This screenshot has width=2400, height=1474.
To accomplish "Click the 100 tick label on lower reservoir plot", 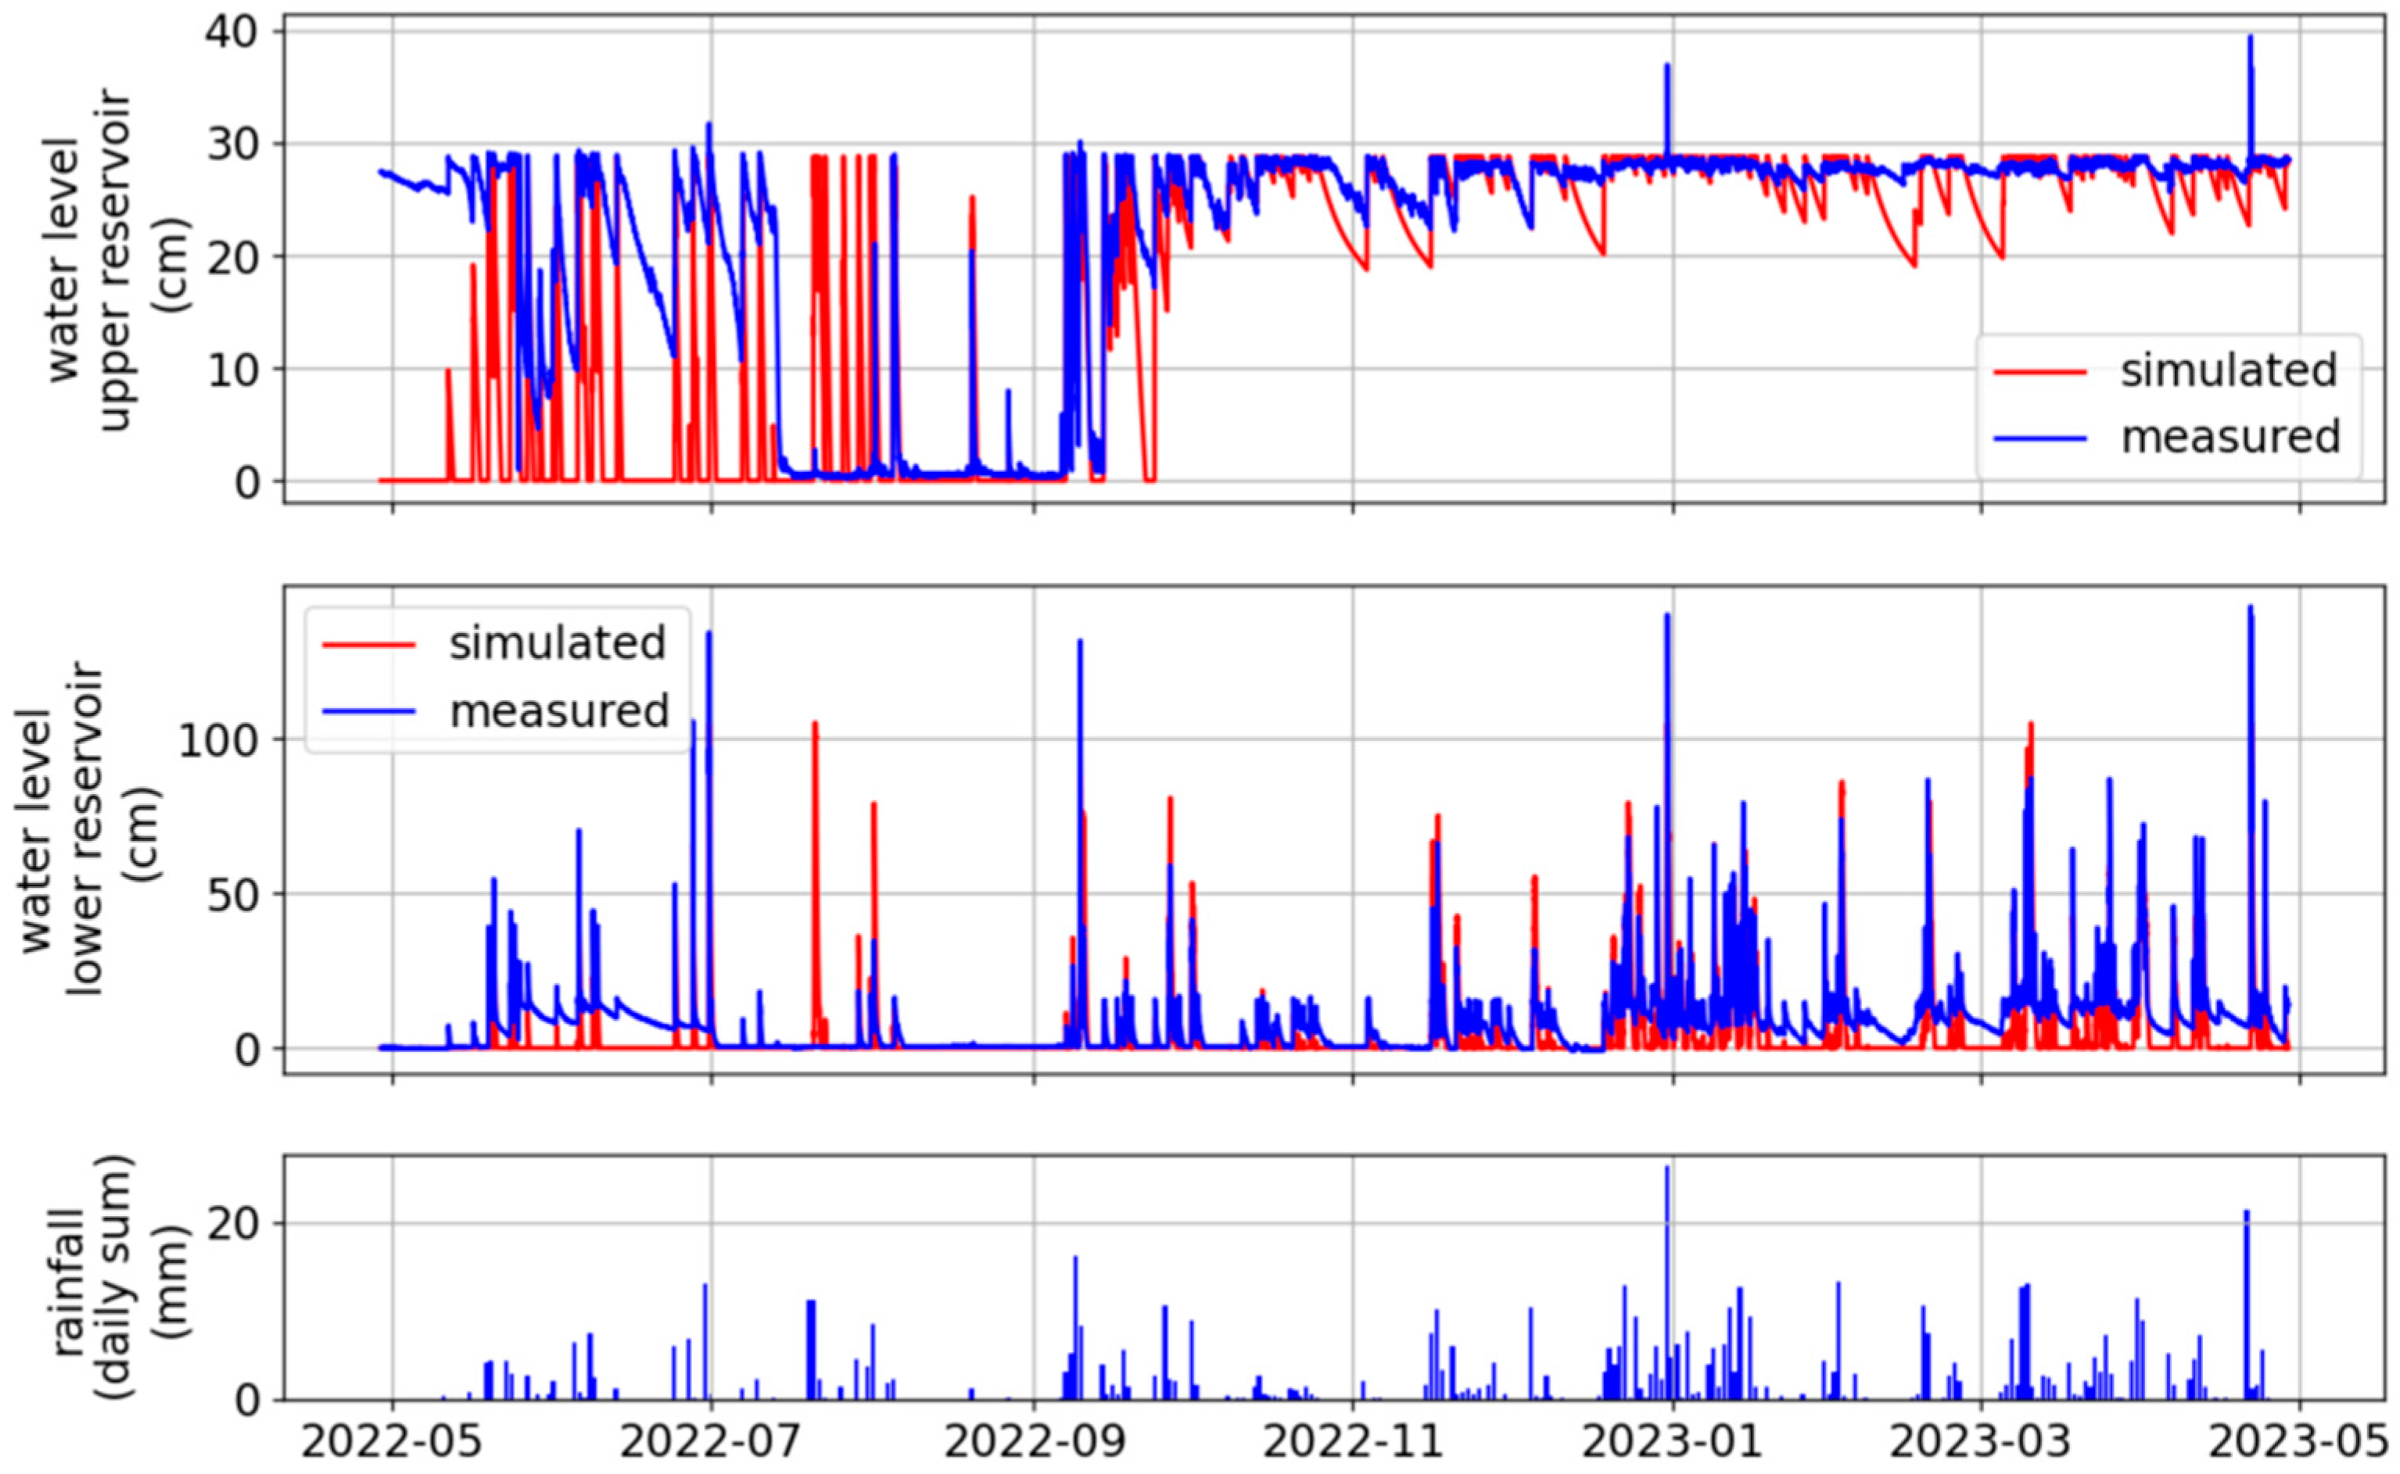I will [x=218, y=739].
